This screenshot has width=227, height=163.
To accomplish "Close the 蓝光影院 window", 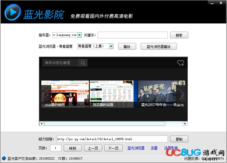I will (x=221, y=3).
